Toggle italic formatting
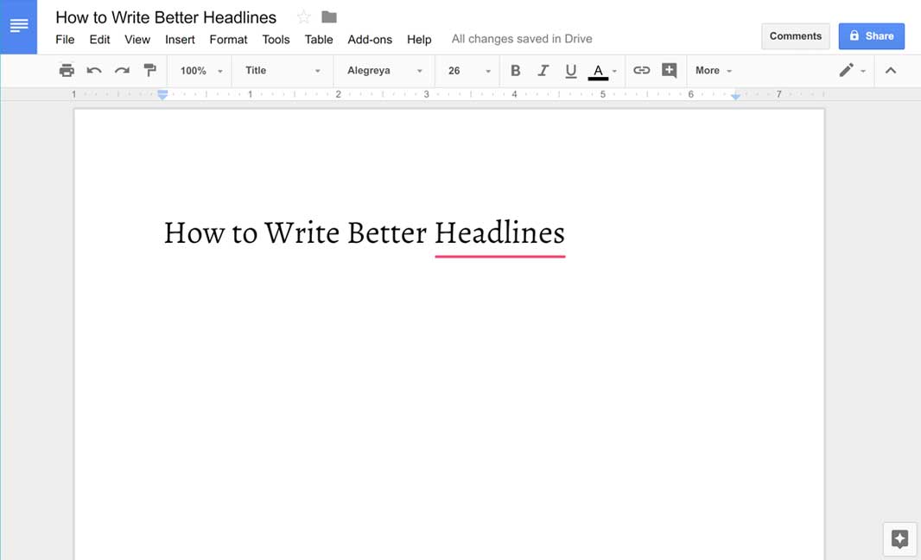Image resolution: width=921 pixels, height=560 pixels. tap(543, 71)
